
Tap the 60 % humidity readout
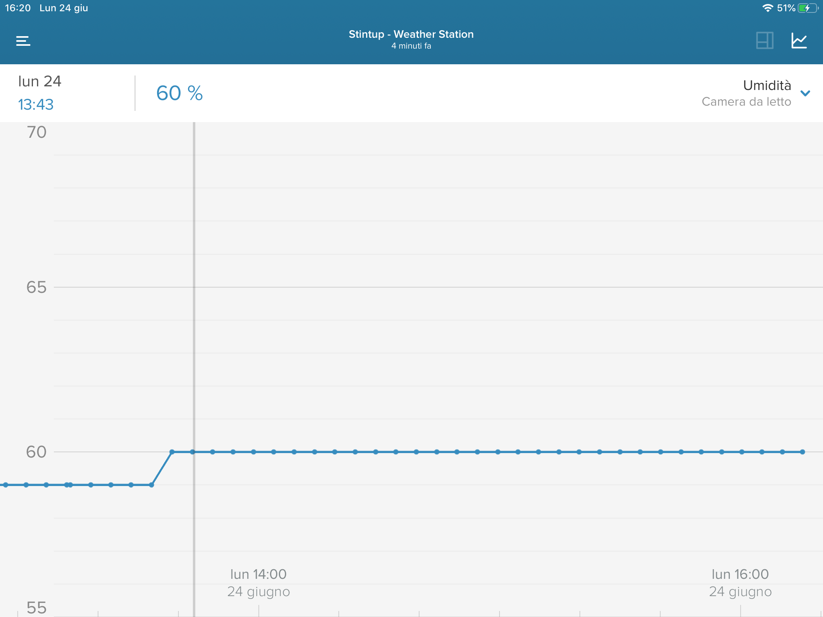tap(179, 93)
